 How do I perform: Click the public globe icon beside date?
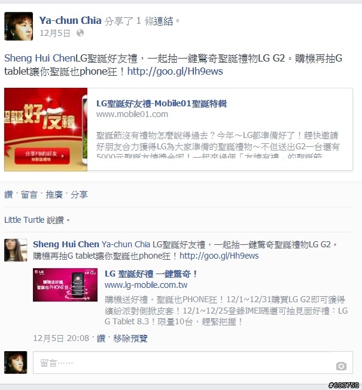pos(80,33)
